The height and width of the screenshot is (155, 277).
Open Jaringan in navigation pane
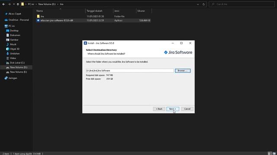[13, 78]
